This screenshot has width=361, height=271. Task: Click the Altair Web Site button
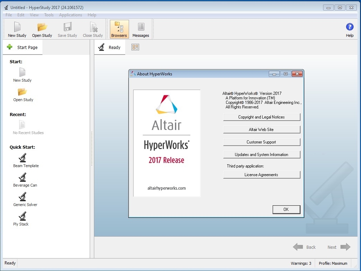pyautogui.click(x=262, y=130)
